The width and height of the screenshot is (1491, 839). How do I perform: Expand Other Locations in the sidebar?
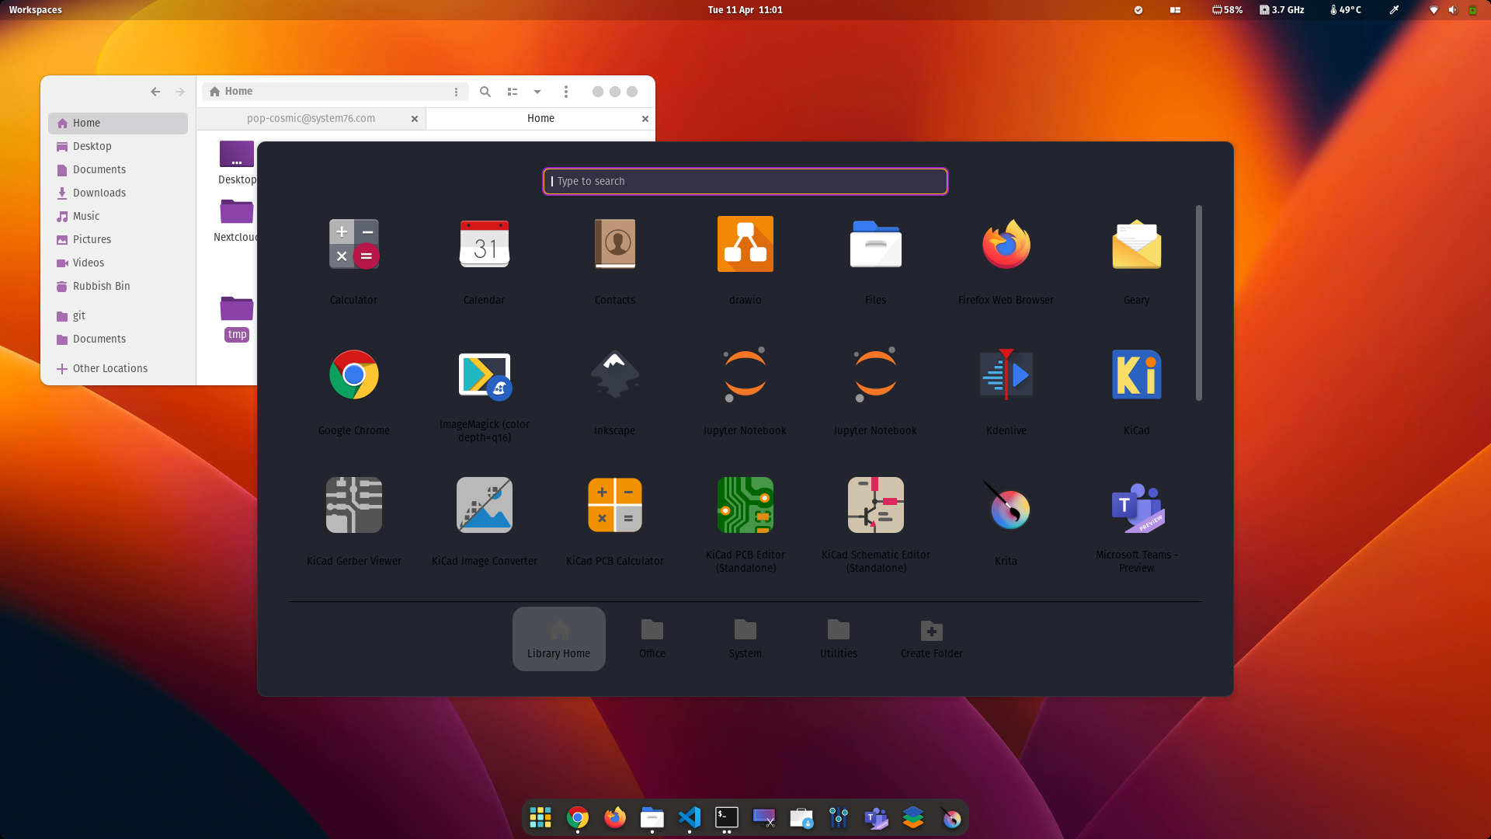109,368
